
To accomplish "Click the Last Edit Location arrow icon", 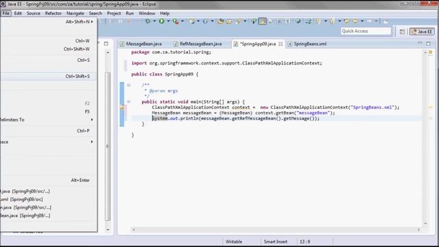I will point(346,21).
